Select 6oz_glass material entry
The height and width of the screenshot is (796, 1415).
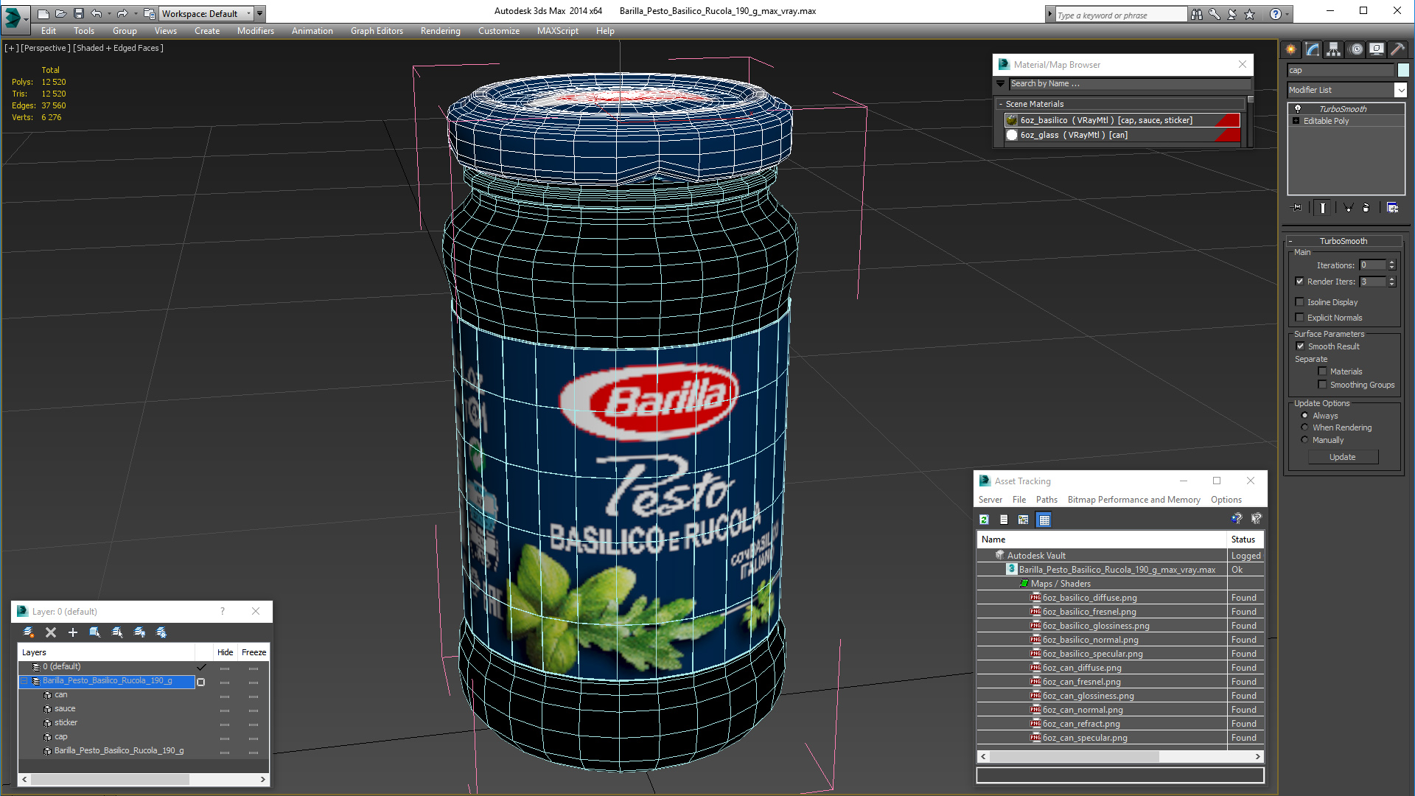(1122, 135)
